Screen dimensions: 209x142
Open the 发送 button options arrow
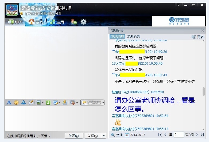(x=104, y=136)
